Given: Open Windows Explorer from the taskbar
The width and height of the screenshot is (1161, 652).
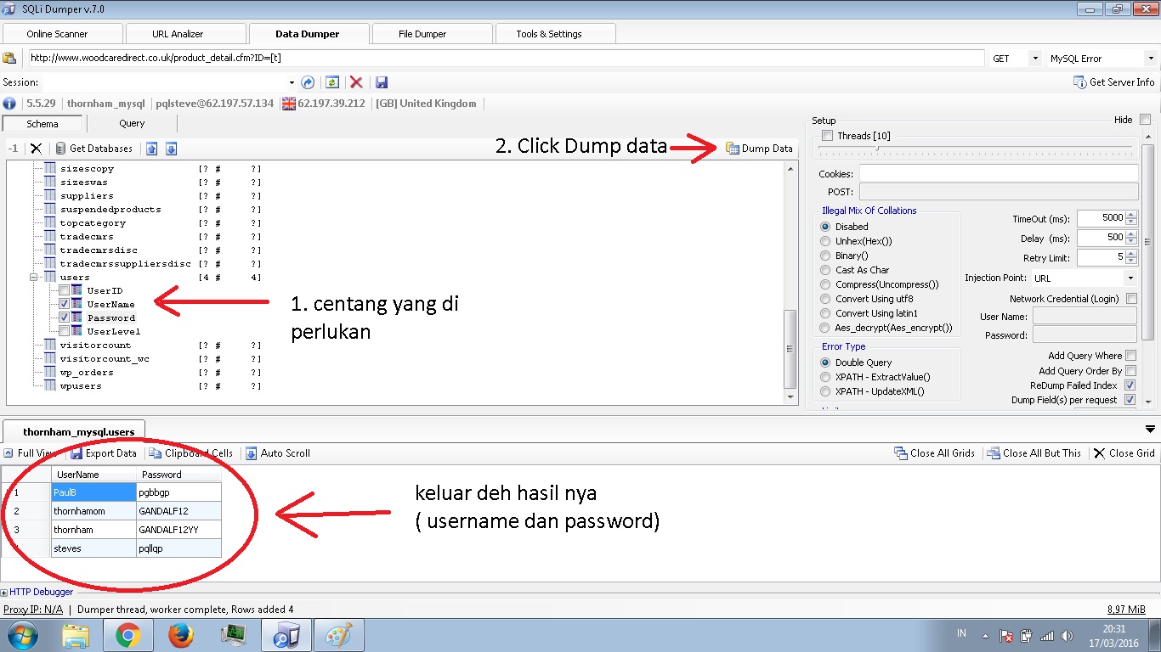Looking at the screenshot, I should coord(76,635).
